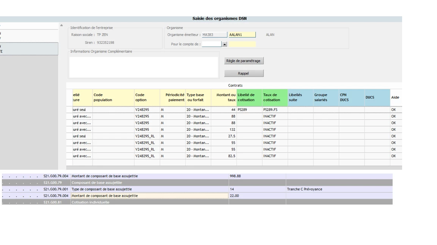Select the PS289 libellé de cotisation cell

(x=249, y=110)
